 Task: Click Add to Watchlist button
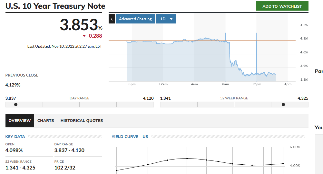282,6
